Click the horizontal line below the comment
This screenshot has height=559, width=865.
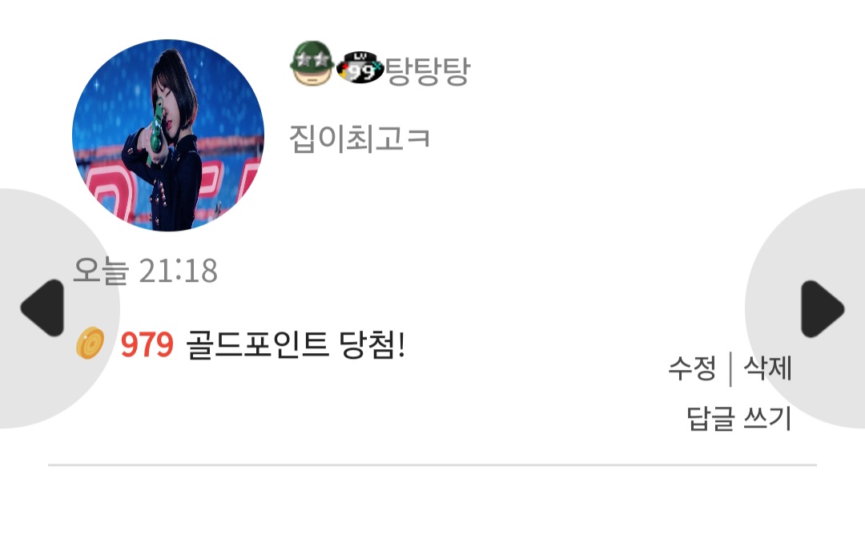coord(432,465)
